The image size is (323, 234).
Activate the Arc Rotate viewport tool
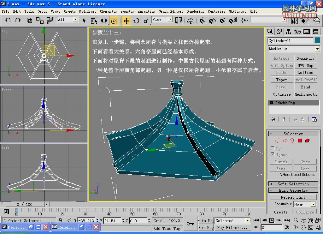coord(311,227)
